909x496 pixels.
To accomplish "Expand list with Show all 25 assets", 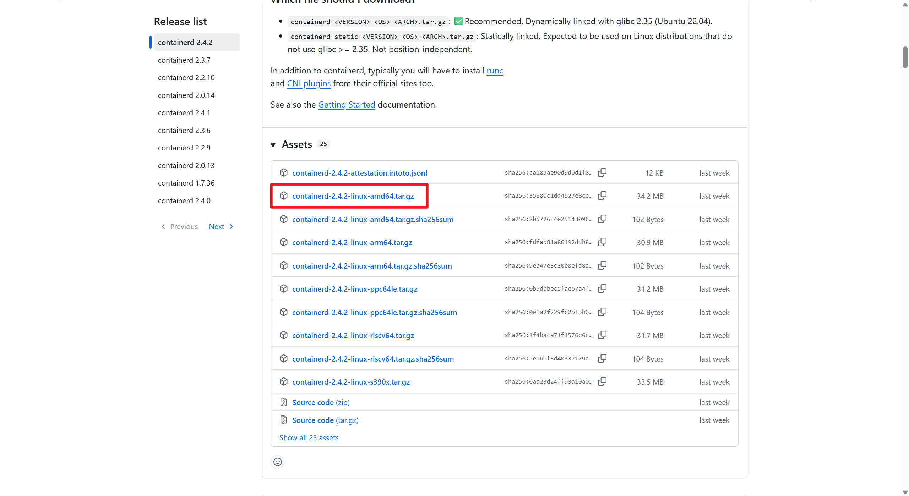I will (309, 437).
